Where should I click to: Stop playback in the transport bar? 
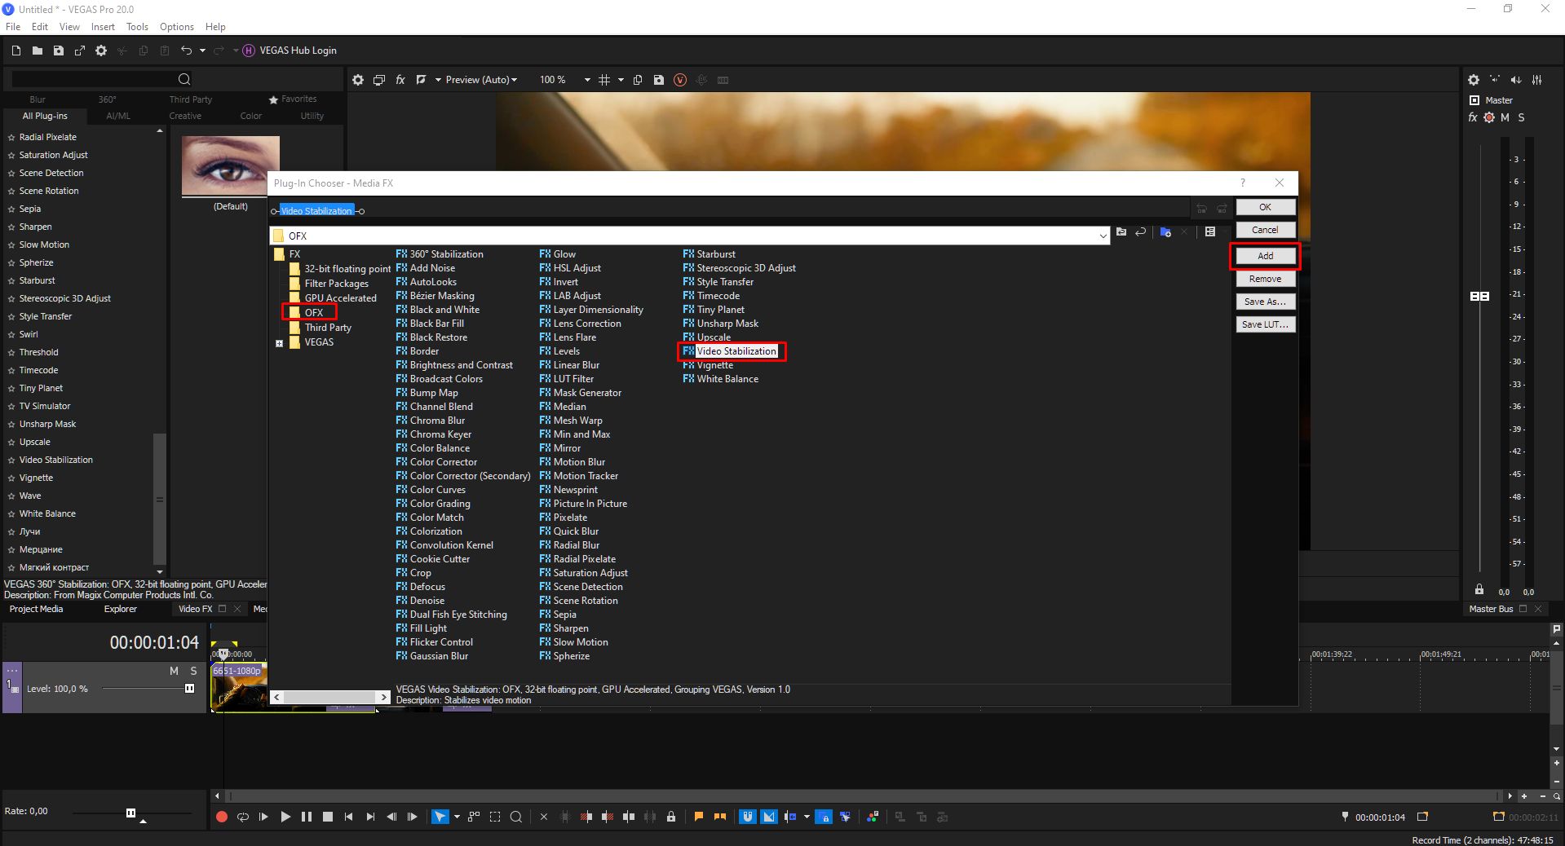[x=328, y=817]
